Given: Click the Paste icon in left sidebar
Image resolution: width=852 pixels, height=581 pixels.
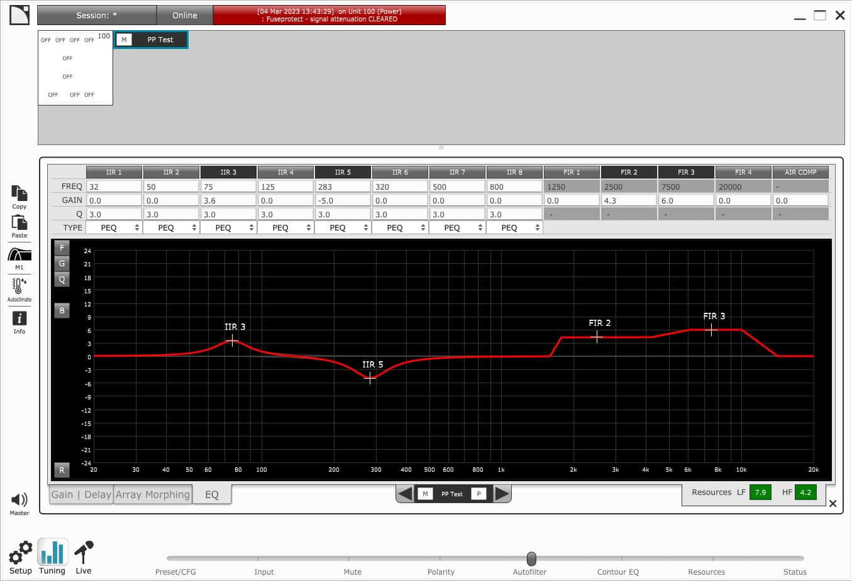Looking at the screenshot, I should pyautogui.click(x=19, y=223).
